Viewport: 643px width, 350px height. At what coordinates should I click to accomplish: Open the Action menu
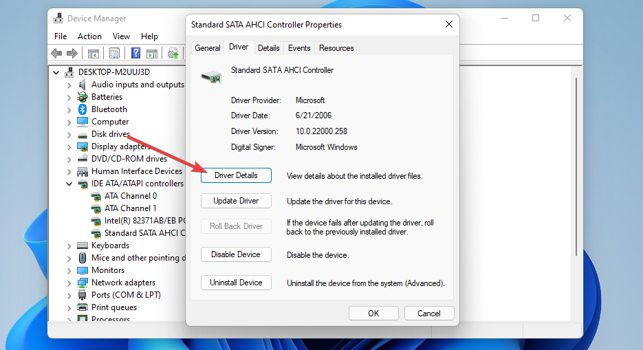tap(89, 36)
